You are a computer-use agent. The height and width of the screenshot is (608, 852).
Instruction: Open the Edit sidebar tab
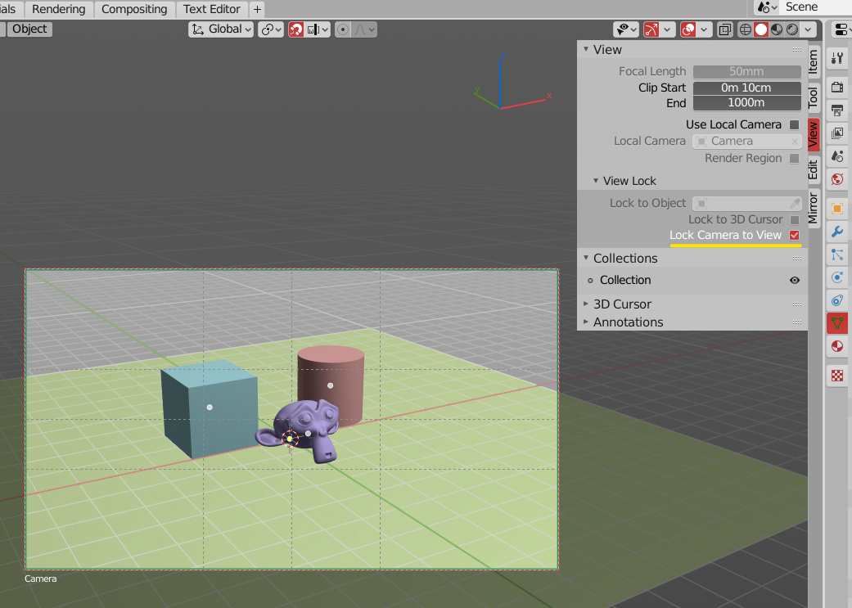pos(814,169)
